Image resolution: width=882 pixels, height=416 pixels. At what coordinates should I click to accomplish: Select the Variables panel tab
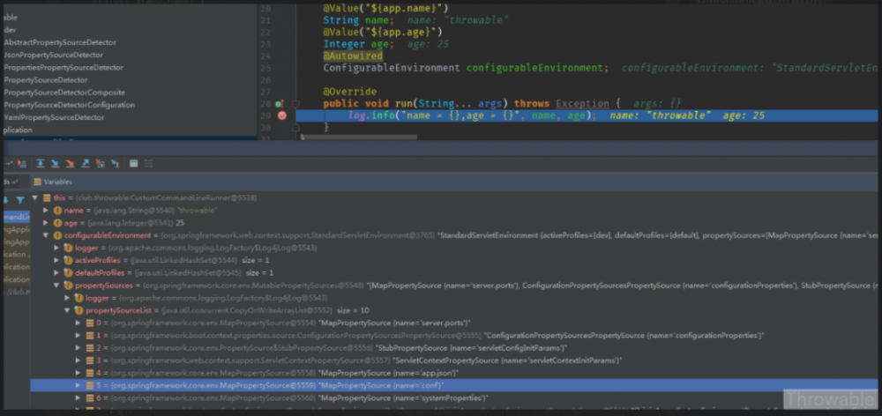pos(56,181)
